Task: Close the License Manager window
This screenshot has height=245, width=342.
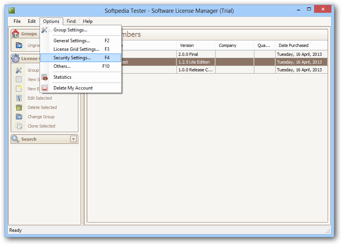Action: click(x=323, y=9)
